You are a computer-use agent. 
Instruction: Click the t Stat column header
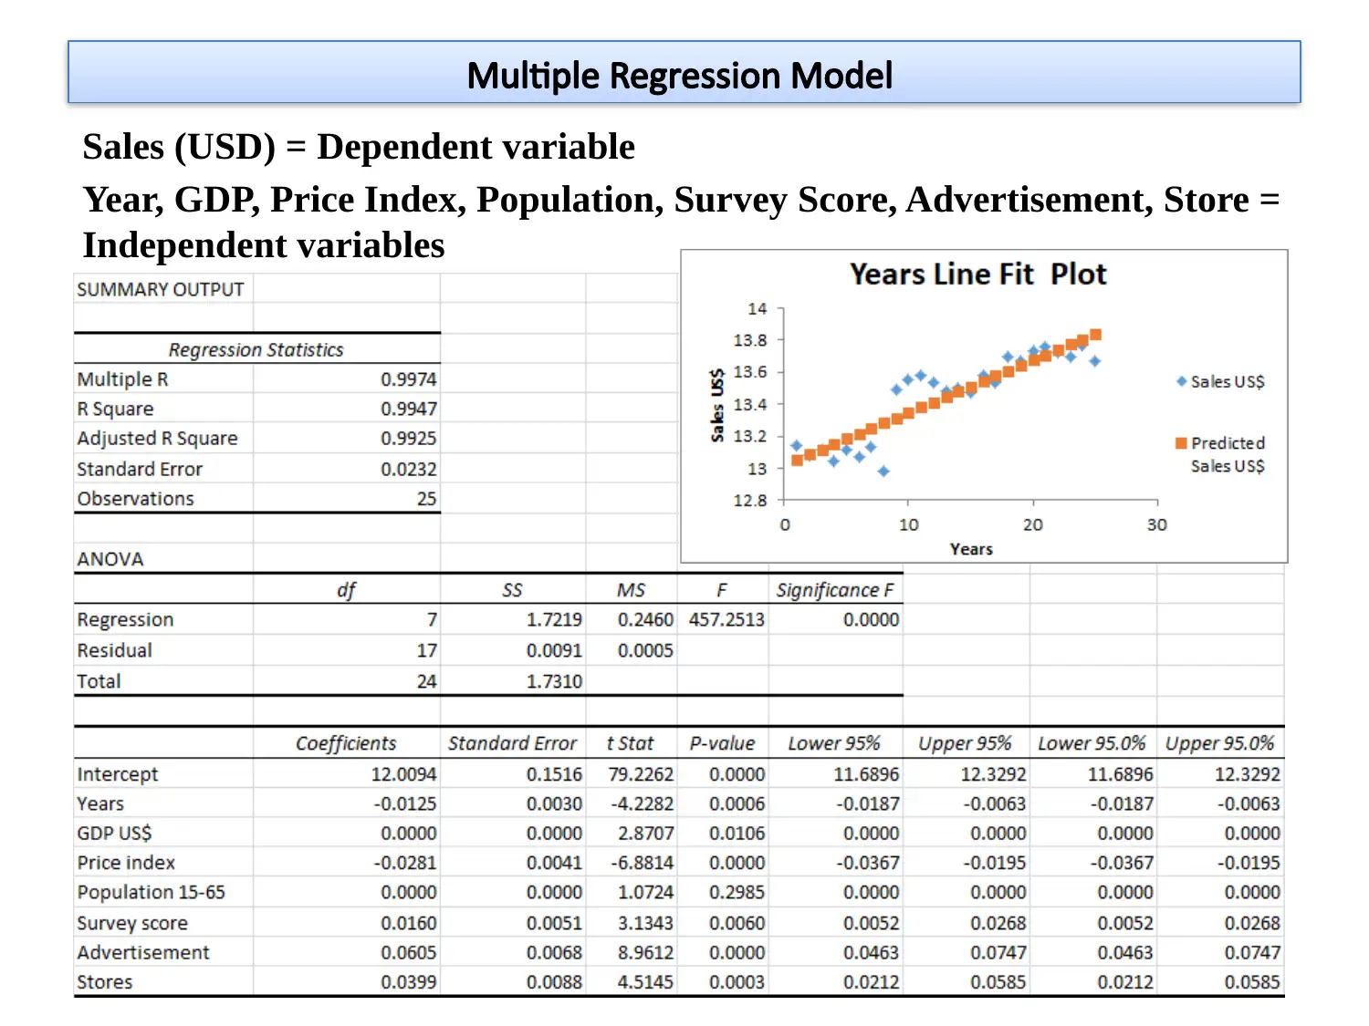pos(630,743)
